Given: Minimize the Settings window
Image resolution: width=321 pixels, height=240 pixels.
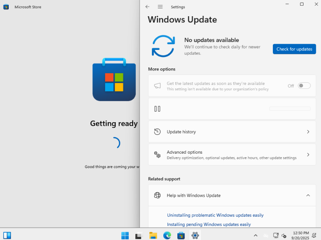Looking at the screenshot, I should point(287,4).
